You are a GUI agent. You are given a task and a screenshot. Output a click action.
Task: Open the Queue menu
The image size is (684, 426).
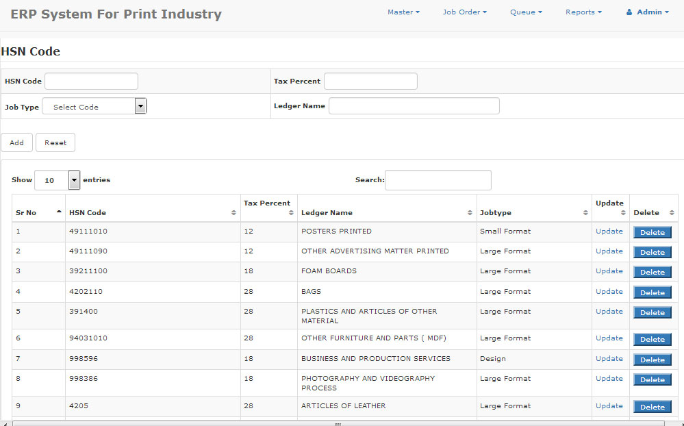(x=526, y=12)
